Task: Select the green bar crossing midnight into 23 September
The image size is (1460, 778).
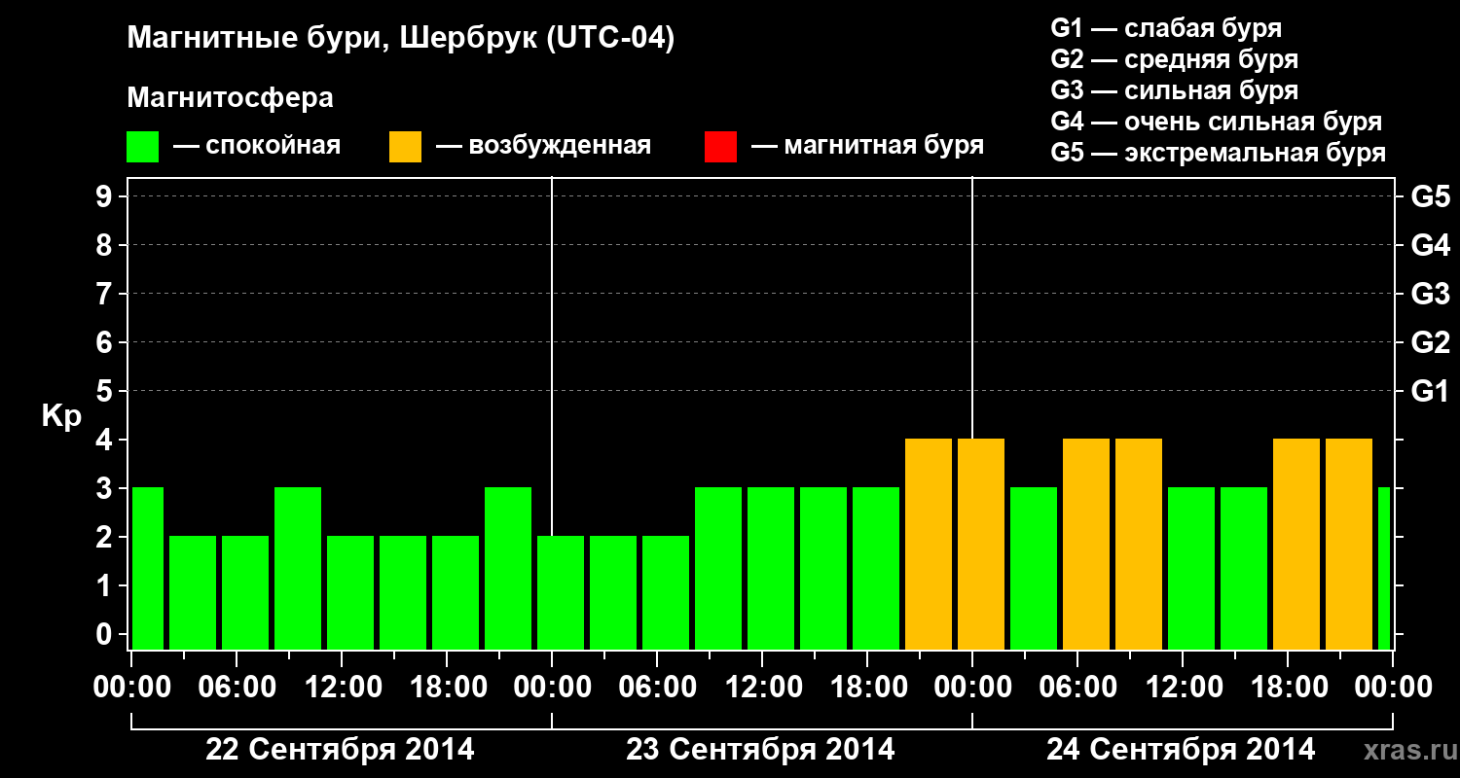Action: point(561,592)
